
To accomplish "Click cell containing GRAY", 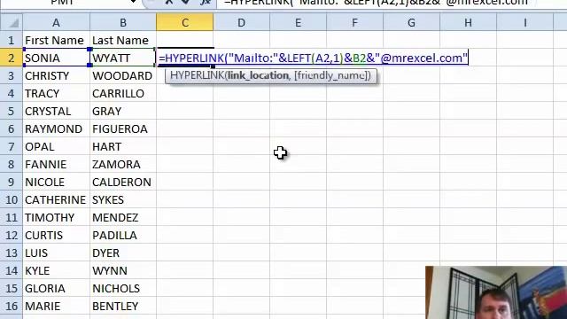I will pyautogui.click(x=123, y=111).
